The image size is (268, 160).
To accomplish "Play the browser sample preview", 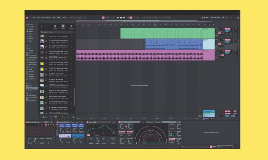I will click(x=43, y=117).
